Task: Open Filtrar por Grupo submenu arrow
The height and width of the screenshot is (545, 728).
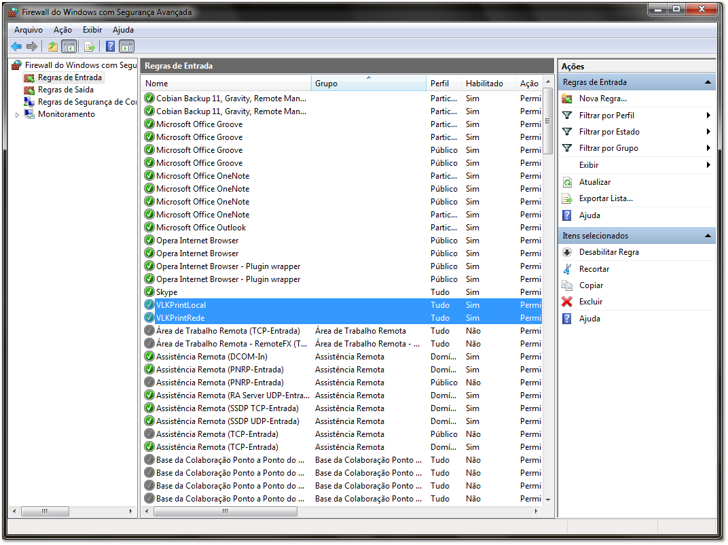Action: click(x=708, y=148)
